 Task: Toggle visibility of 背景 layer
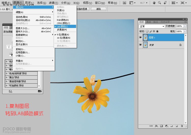[x=140, y=45]
